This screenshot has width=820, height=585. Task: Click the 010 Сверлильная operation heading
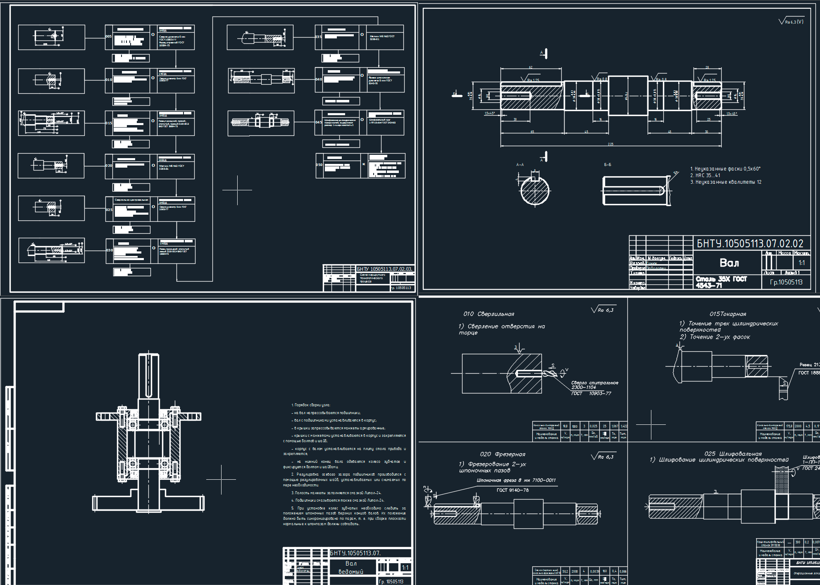pyautogui.click(x=489, y=314)
